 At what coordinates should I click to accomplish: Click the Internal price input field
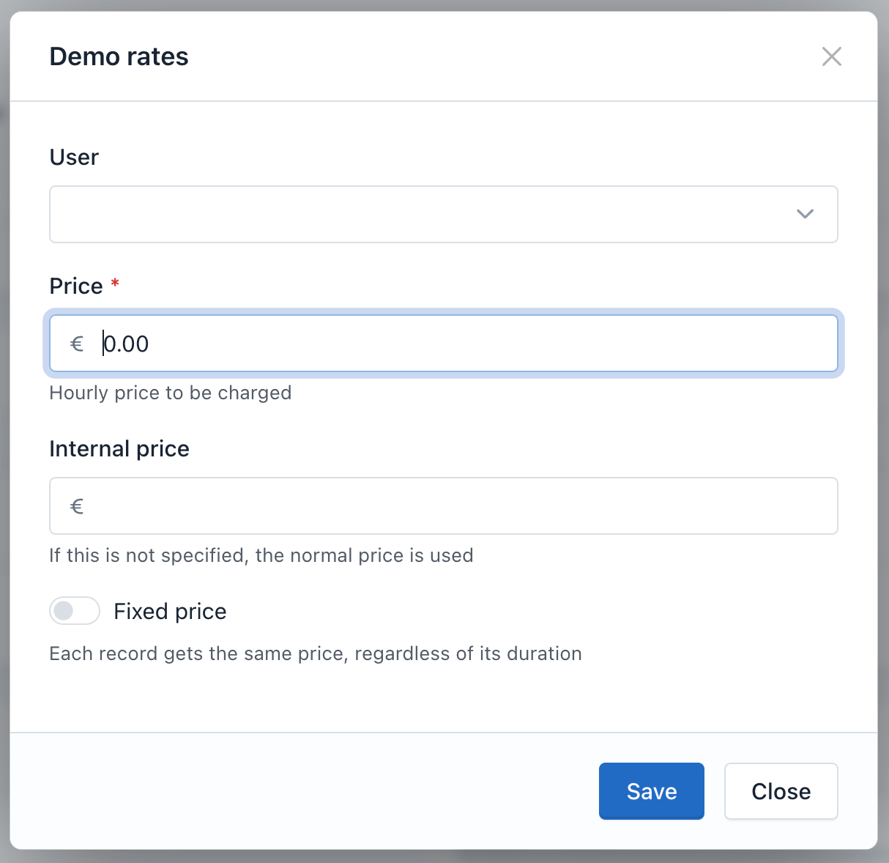[x=443, y=506]
